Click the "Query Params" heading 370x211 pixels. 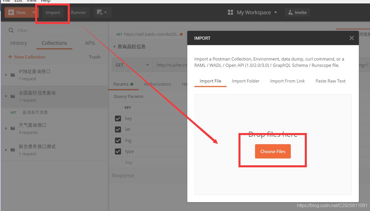(x=128, y=97)
